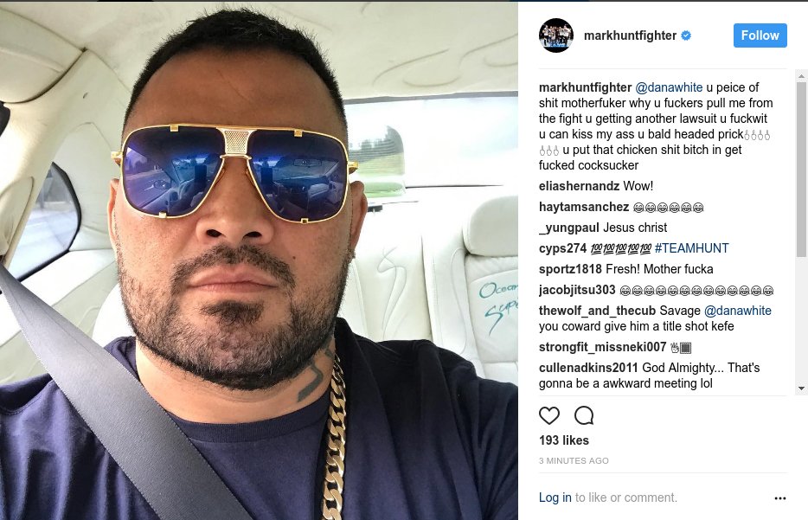
Task: Open the #TEAMHUNT hashtag
Action: pyautogui.click(x=691, y=248)
